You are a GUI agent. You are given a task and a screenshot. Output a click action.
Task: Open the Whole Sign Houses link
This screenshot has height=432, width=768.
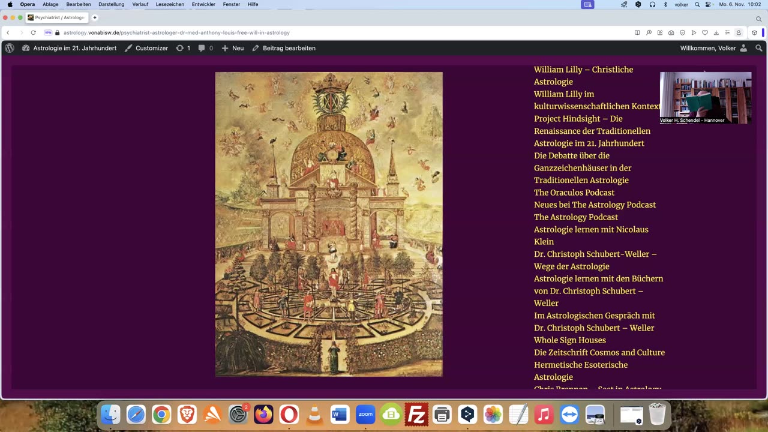coord(570,340)
